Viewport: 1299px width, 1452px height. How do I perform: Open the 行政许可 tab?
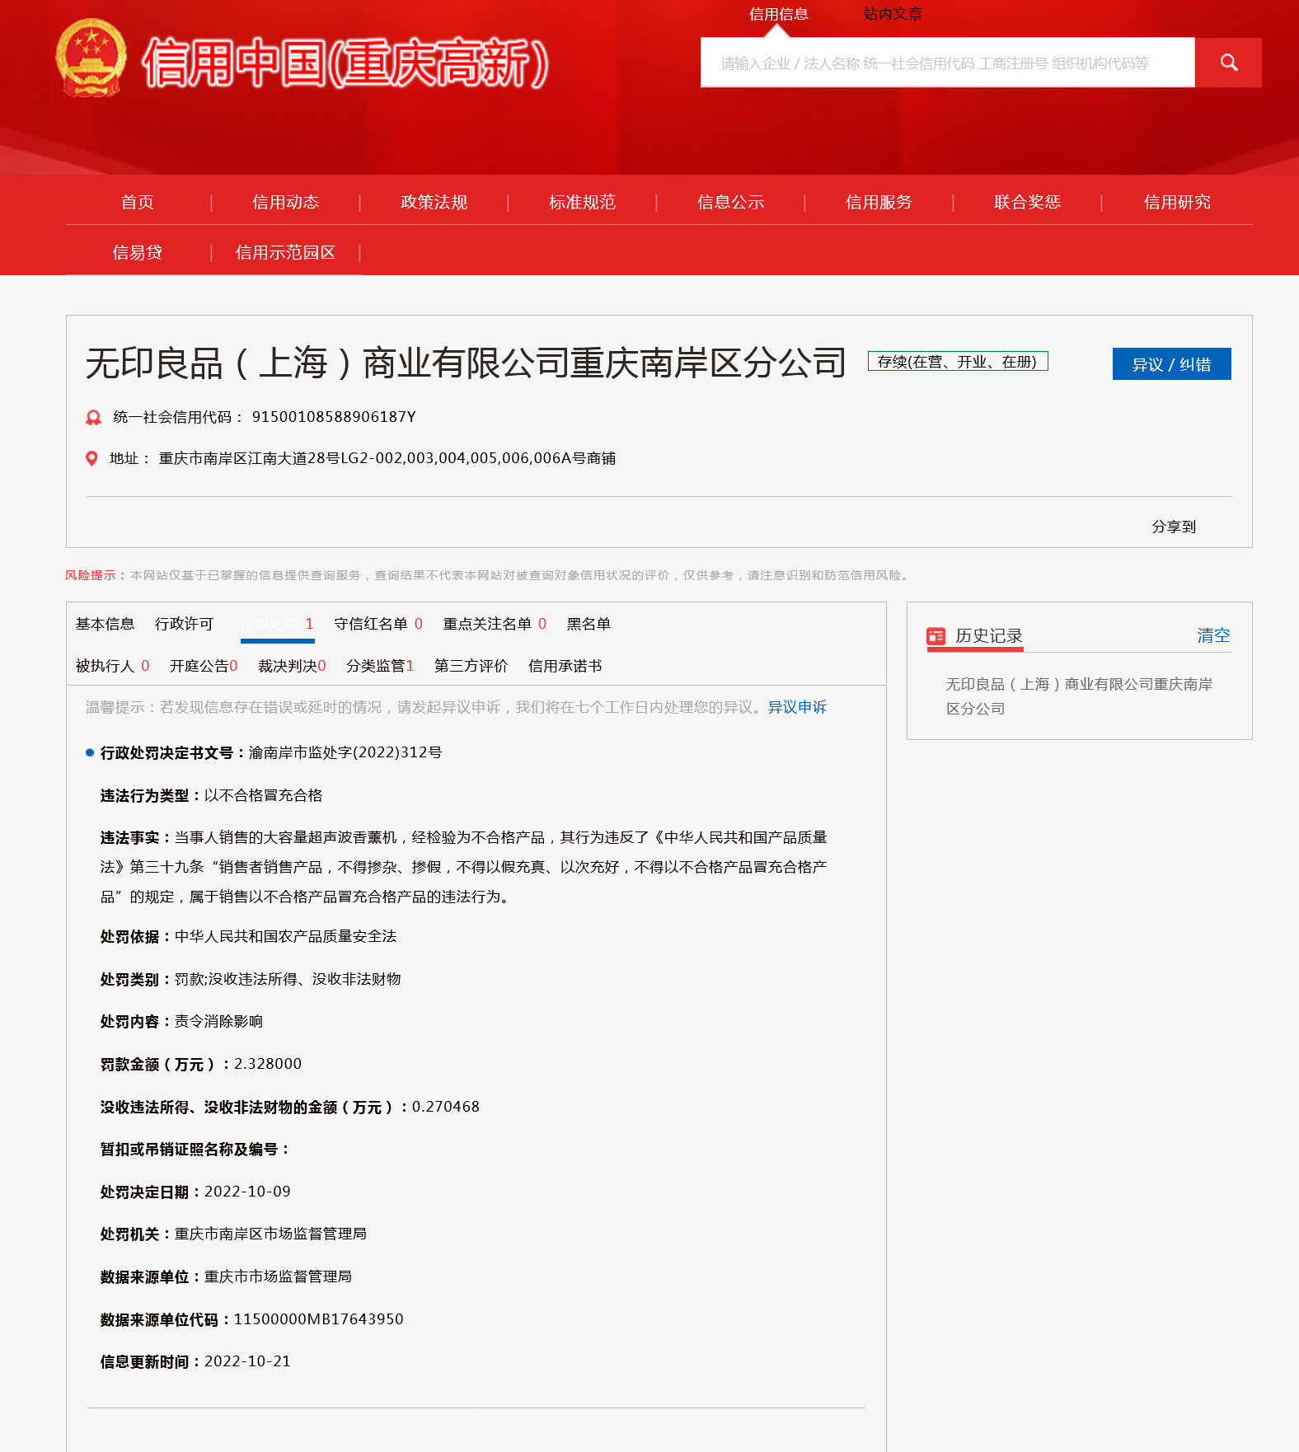point(184,624)
